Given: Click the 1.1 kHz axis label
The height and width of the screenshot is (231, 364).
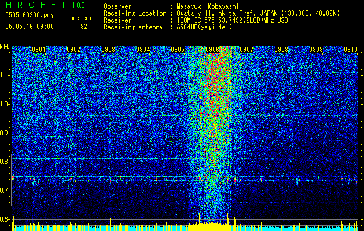Looking at the screenshot, I should pyautogui.click(x=5, y=75).
